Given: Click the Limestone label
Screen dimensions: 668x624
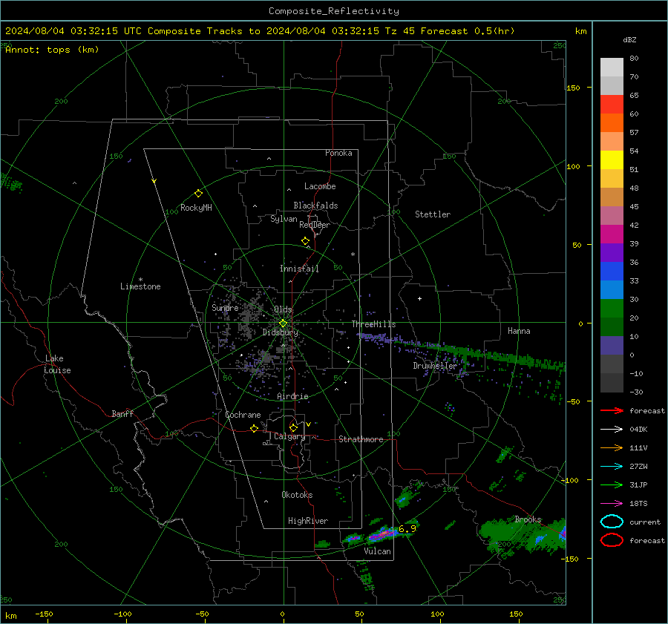Looking at the screenshot, I should click(x=140, y=286).
